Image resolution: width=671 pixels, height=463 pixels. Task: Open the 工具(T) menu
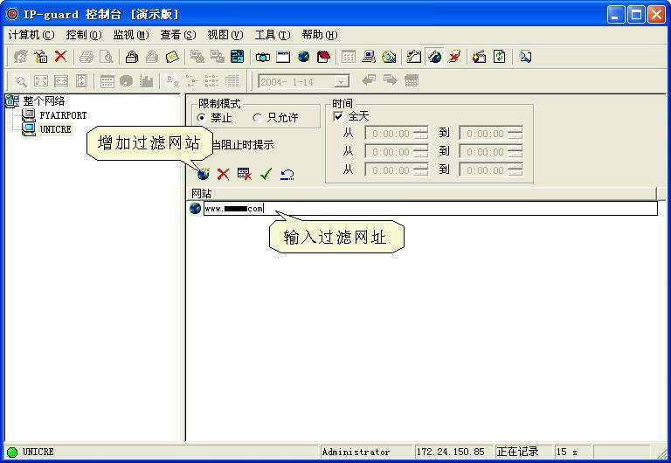pyautogui.click(x=272, y=35)
